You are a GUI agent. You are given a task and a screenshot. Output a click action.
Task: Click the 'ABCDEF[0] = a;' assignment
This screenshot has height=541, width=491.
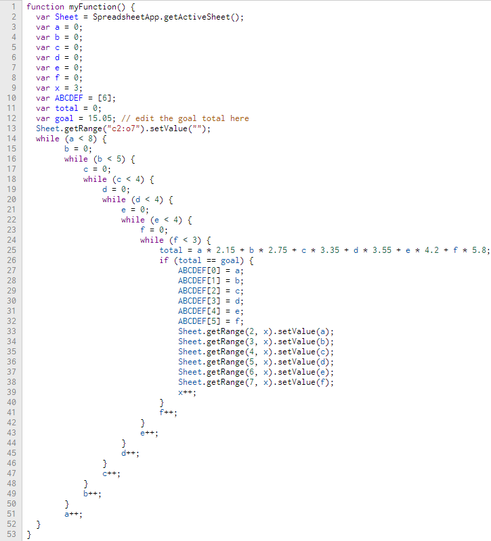pyautogui.click(x=211, y=270)
